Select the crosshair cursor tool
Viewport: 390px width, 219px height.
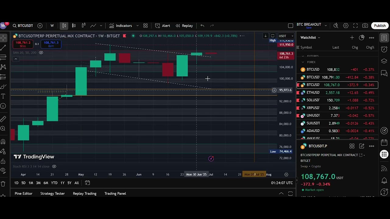pos(3,38)
